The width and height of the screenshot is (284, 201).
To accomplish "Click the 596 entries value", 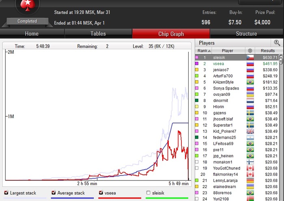I will (206, 22).
